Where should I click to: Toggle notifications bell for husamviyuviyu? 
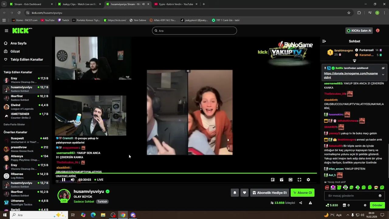point(235,193)
